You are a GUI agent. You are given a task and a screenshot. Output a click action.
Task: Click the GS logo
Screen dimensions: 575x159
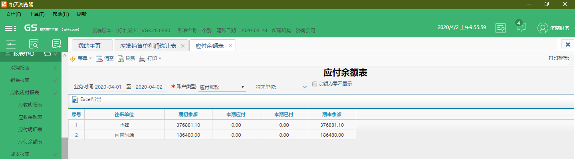(x=30, y=28)
